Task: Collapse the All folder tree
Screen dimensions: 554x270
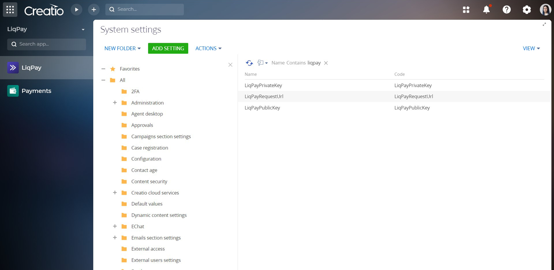Action: (x=103, y=80)
